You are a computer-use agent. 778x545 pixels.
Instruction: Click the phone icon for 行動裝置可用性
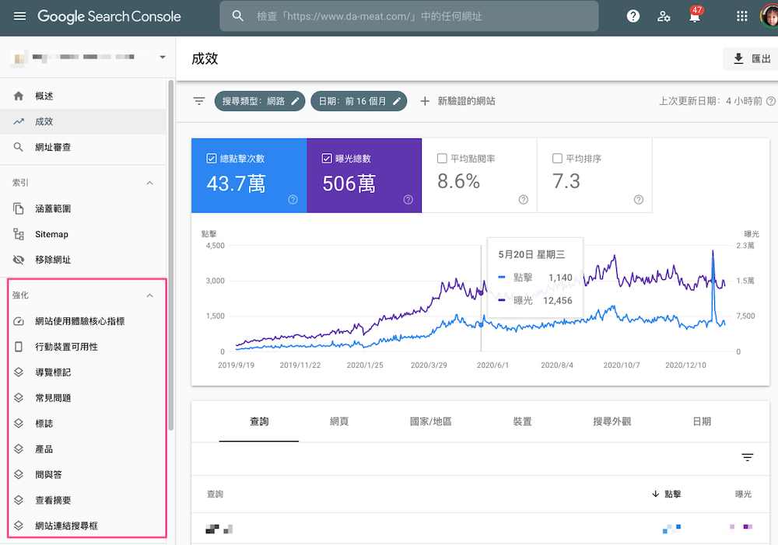[x=19, y=347]
